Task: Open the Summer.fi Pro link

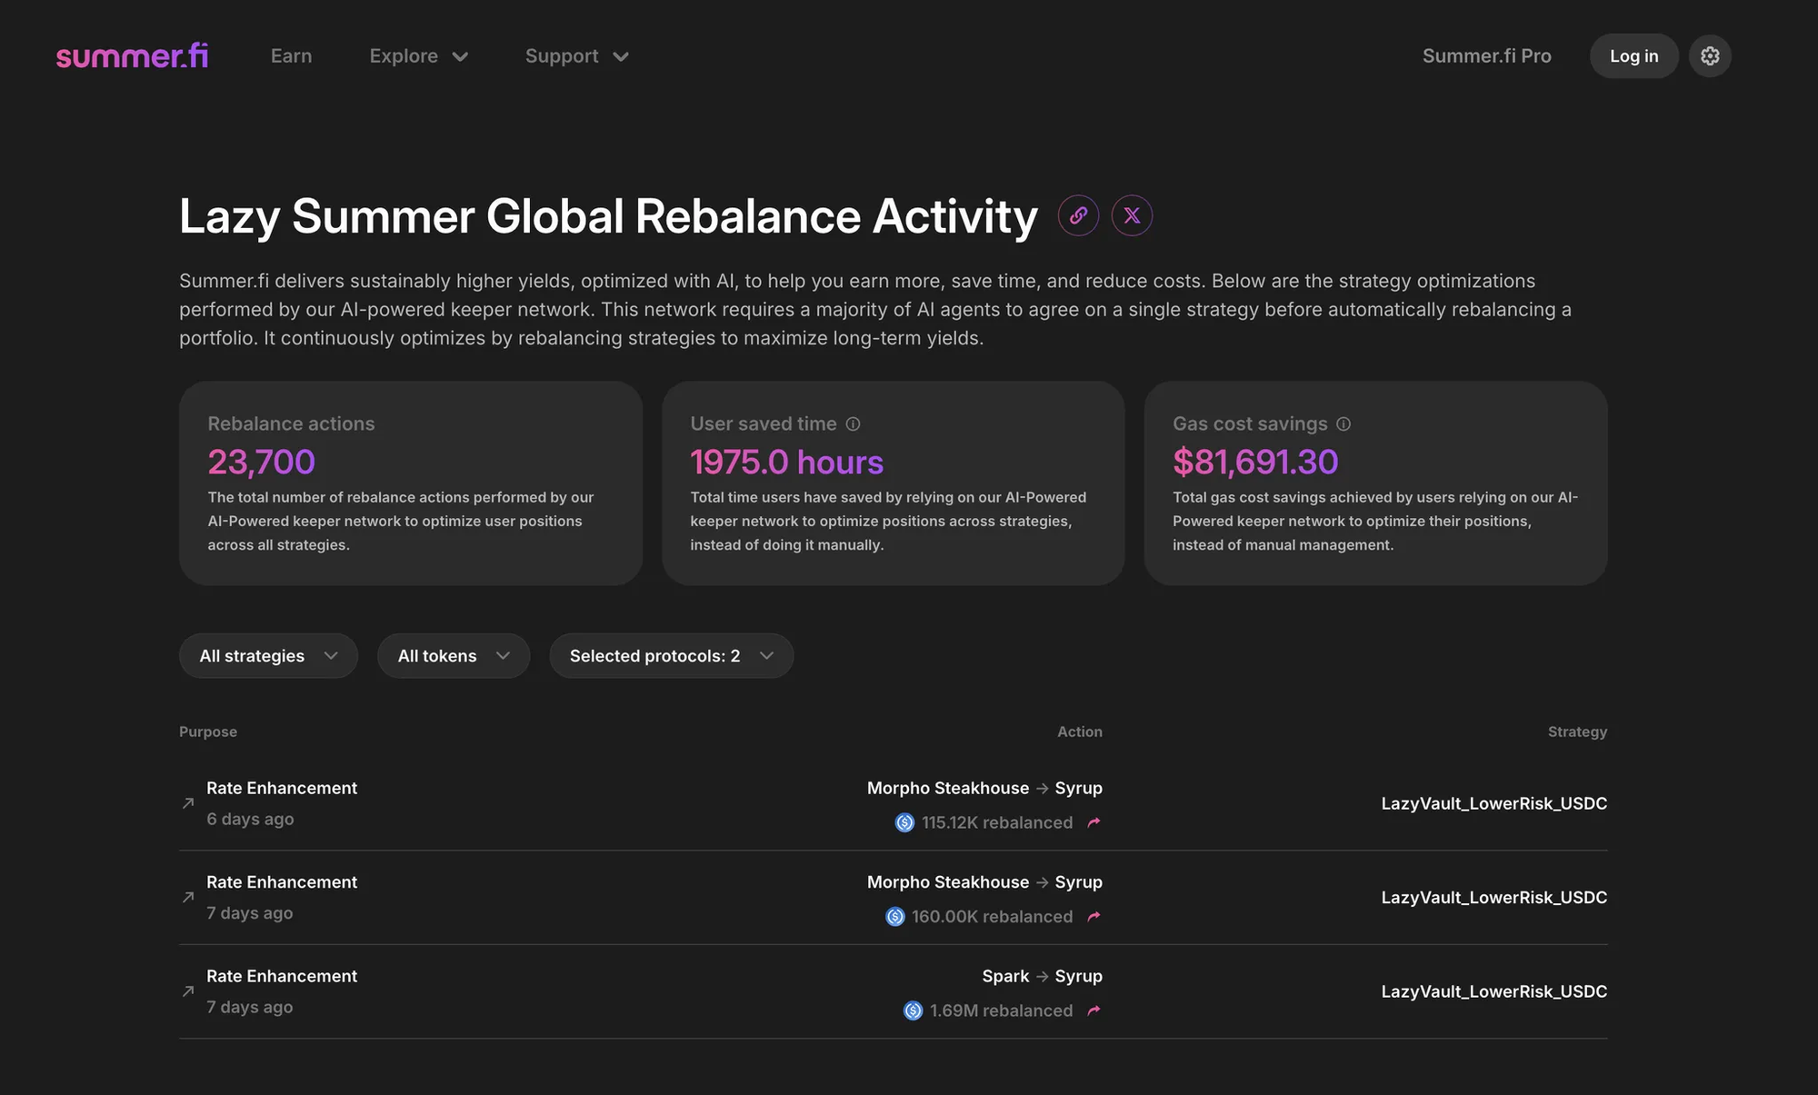Action: point(1486,56)
